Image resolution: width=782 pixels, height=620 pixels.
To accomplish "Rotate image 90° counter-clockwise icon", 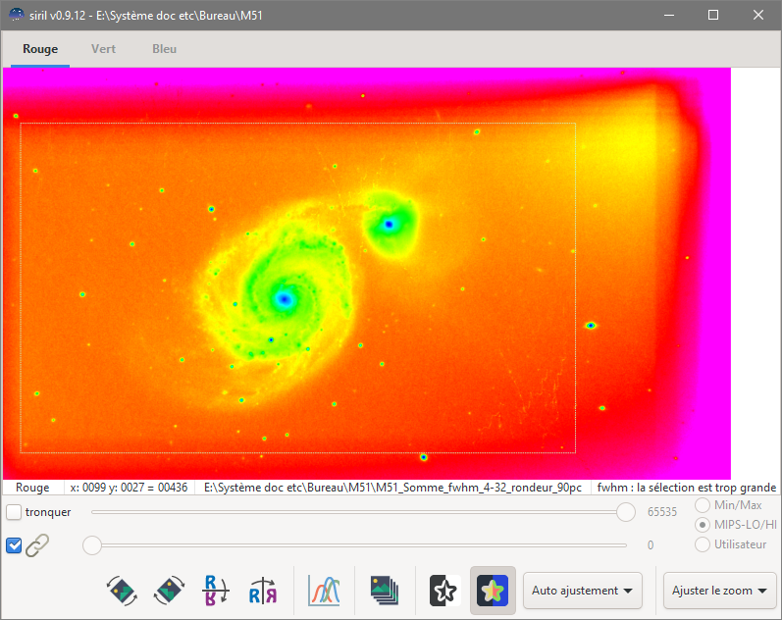I will 123,591.
